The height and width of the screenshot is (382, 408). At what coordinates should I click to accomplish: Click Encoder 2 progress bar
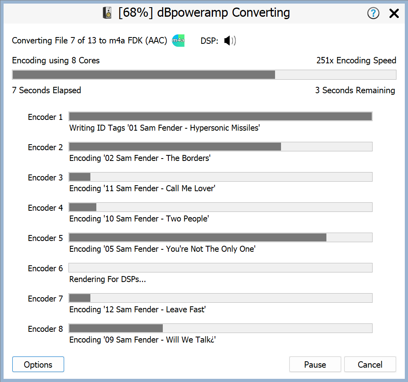coord(221,147)
